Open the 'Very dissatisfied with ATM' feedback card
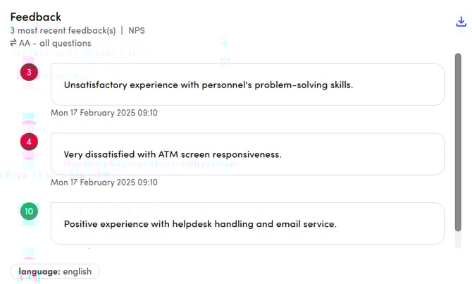This screenshot has height=284, width=472. 247,154
